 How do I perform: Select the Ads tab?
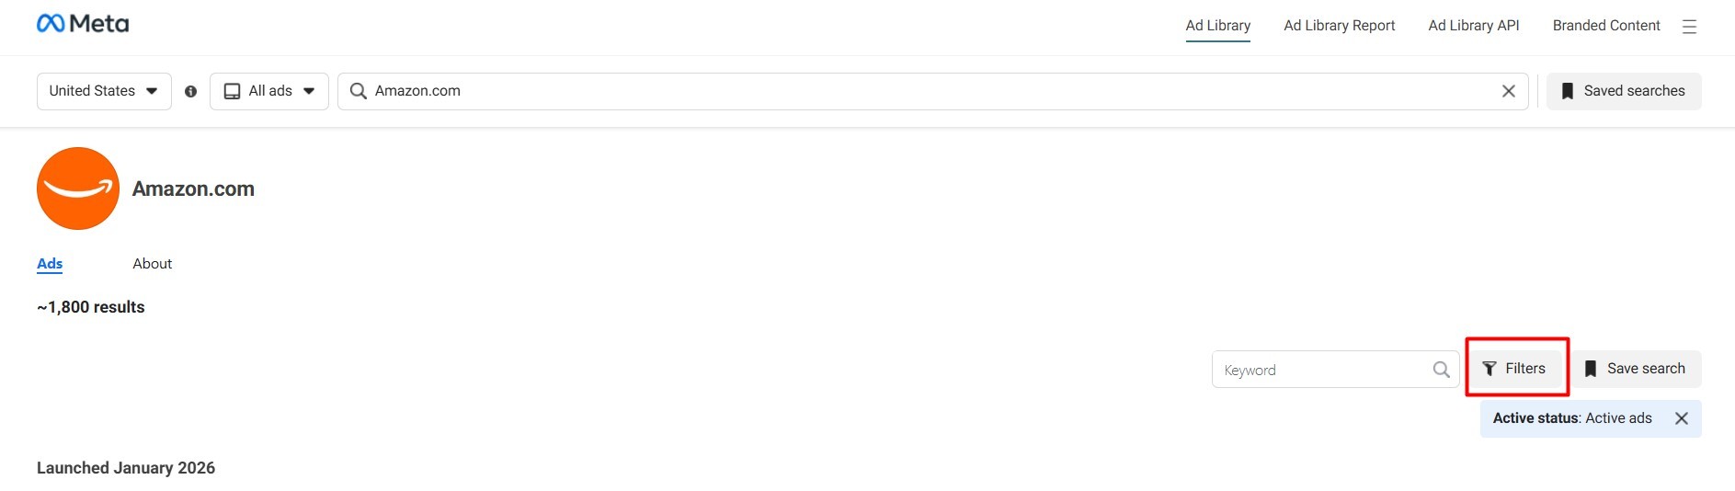click(50, 264)
